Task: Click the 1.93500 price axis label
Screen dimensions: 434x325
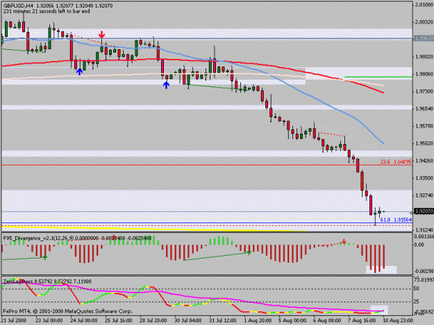Action: pyautogui.click(x=424, y=178)
